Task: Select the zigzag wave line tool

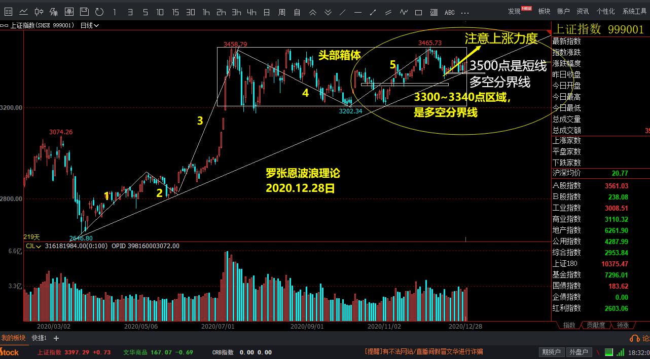Action: tap(404, 12)
